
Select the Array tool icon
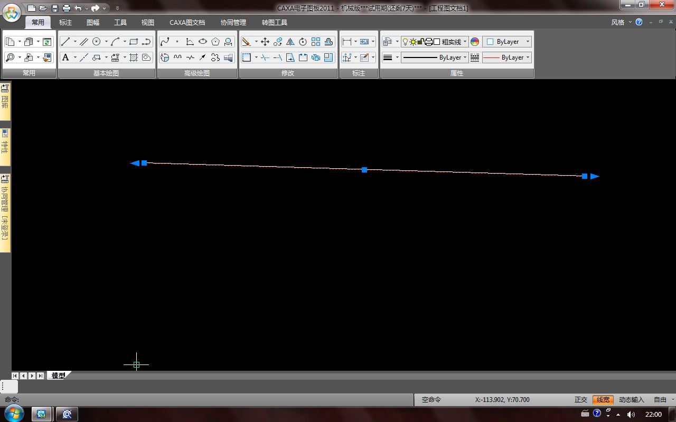coord(316,42)
